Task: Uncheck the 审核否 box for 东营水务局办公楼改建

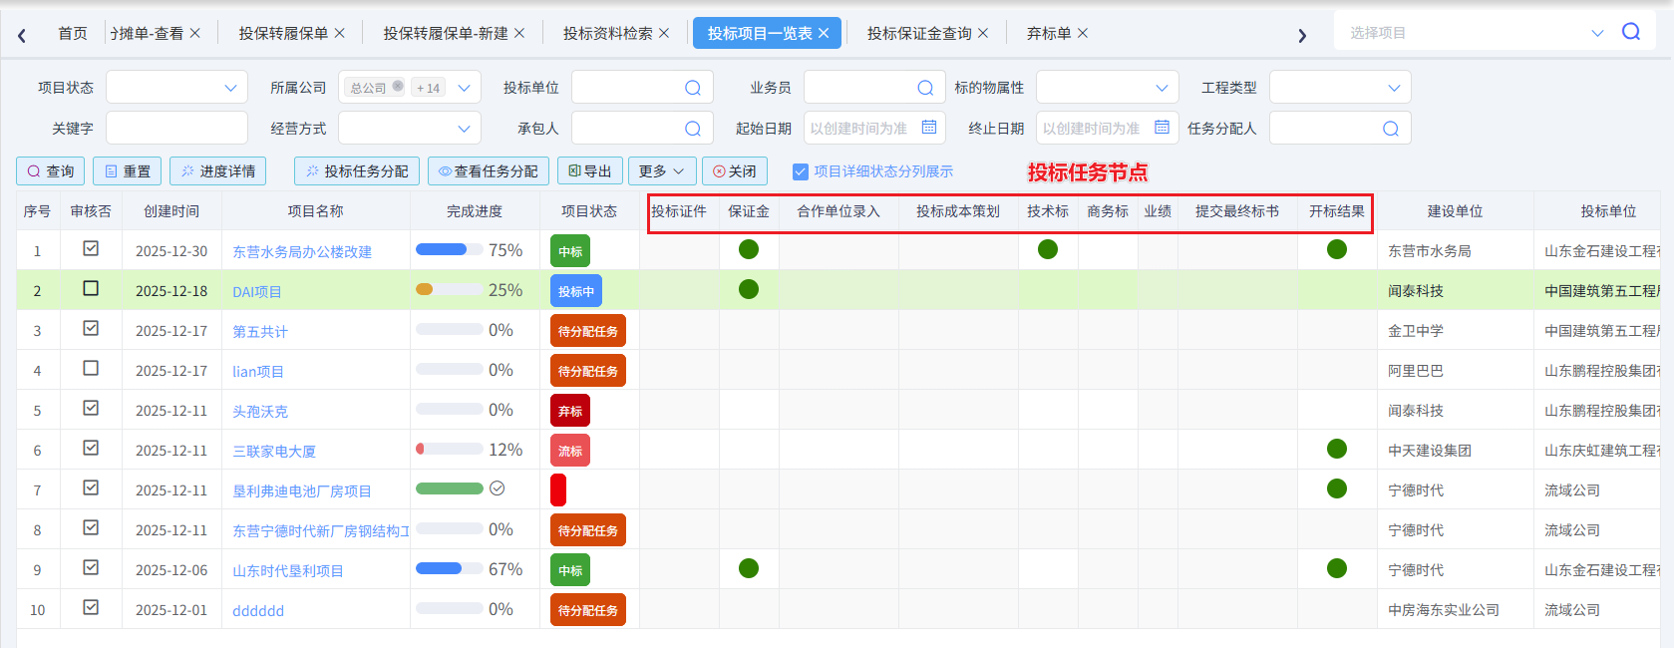Action: [x=91, y=248]
